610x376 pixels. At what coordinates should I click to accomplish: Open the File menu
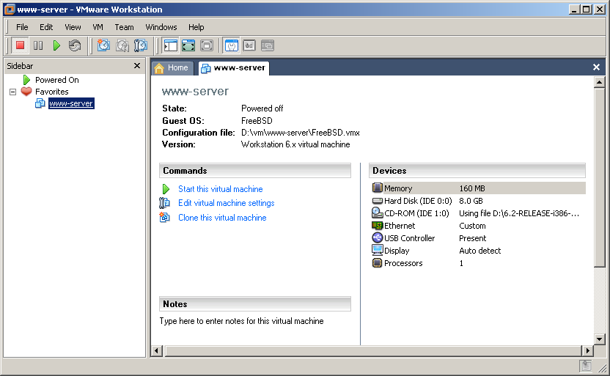22,27
